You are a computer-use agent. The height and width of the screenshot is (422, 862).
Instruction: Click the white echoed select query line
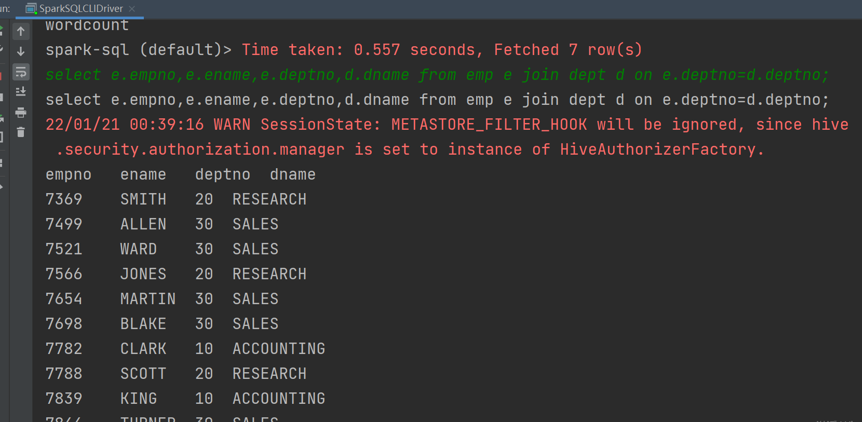tap(436, 100)
